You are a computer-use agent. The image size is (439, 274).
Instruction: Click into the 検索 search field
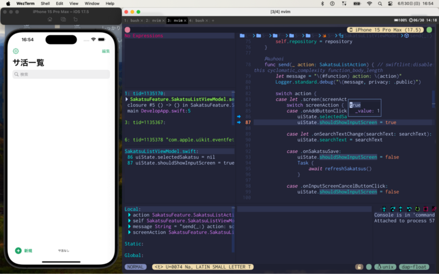[x=61, y=75]
